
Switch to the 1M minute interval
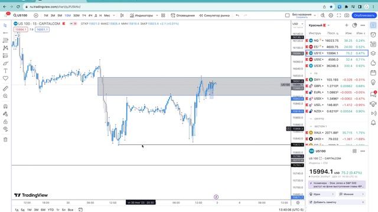(x=46, y=15)
